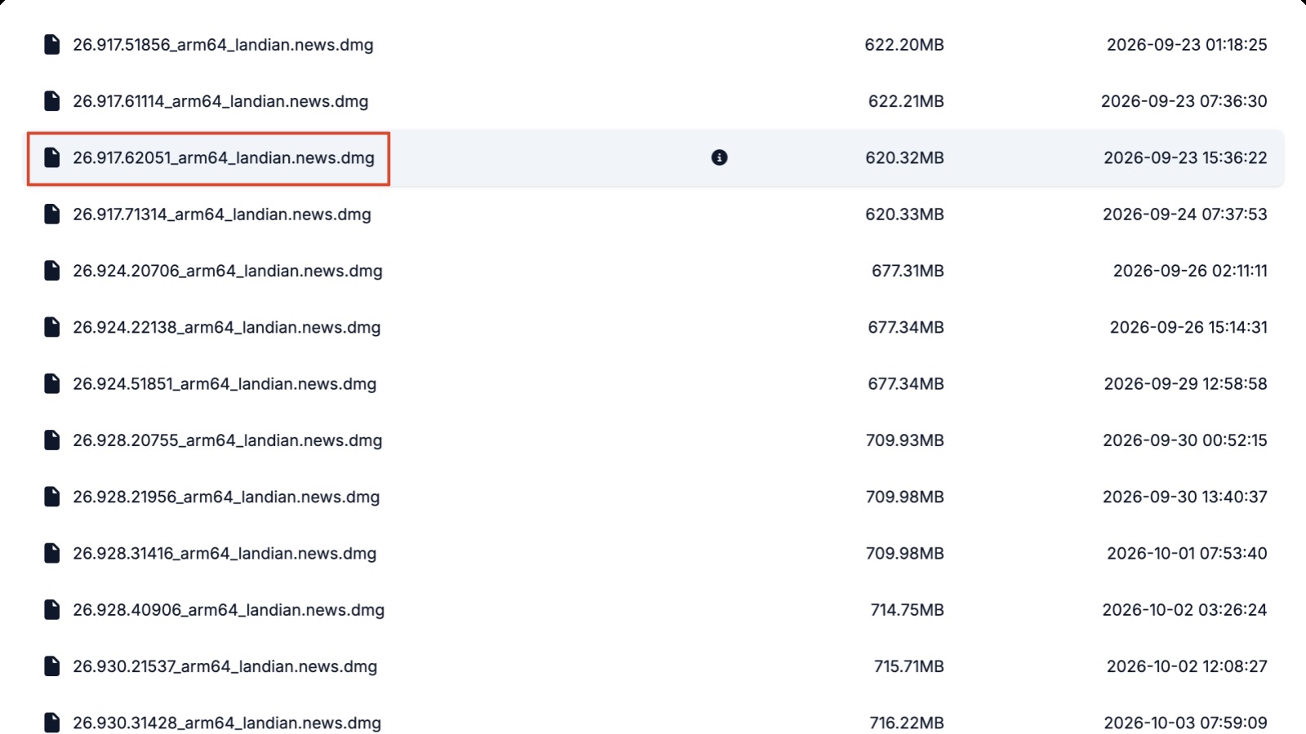Screen dimensions: 1306x734
Task: Click file icon beside 26.917.61114_arm64_landian.news.dmg
Action: [x=51, y=101]
